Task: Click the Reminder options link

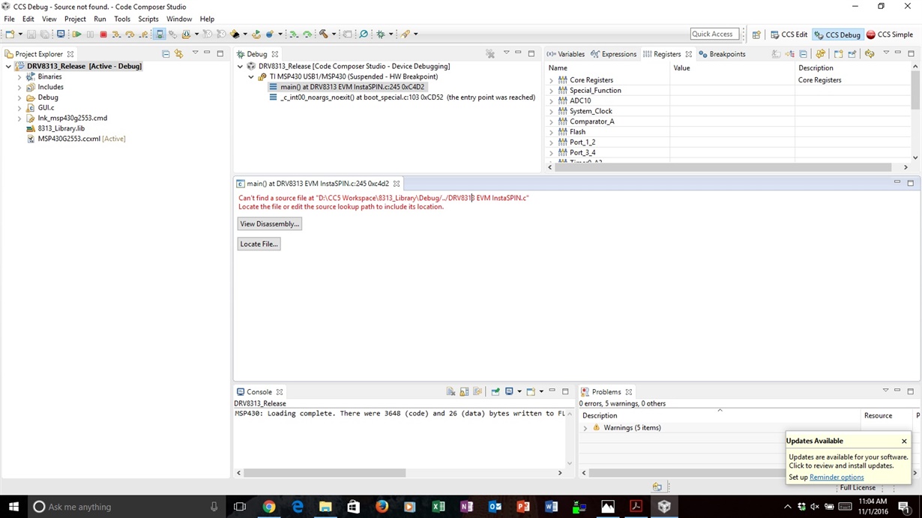Action: [x=837, y=478]
